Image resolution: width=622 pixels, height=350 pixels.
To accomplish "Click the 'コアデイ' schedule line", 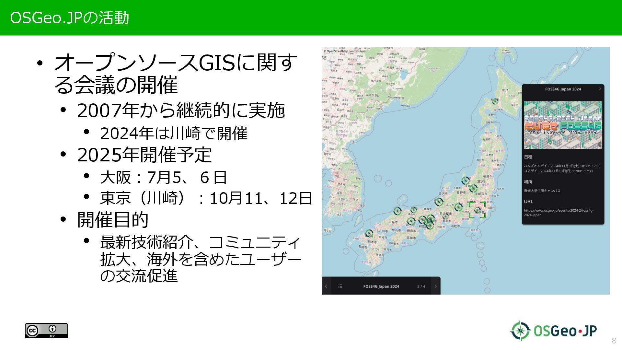I will coord(558,171).
